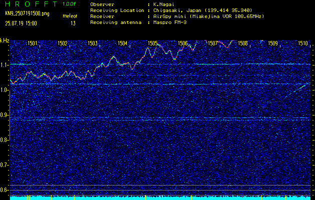Click the 1502 time axis marker
The width and height of the screenshot is (315, 200).
click(x=62, y=43)
